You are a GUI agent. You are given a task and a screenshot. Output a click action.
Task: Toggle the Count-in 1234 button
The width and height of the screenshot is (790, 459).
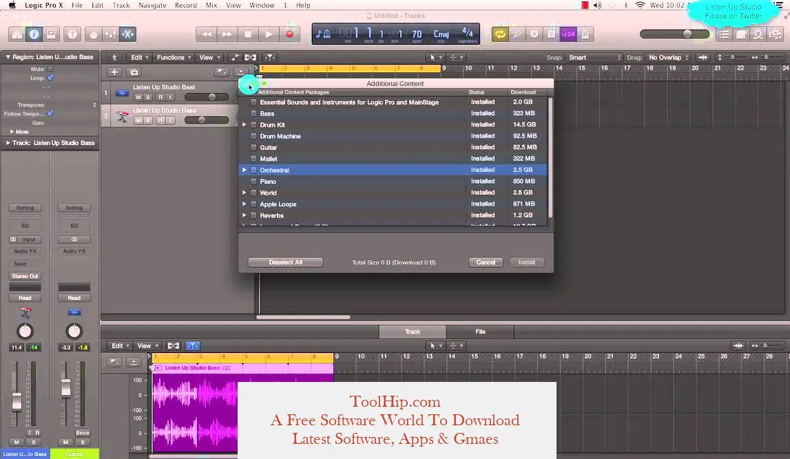coord(568,34)
